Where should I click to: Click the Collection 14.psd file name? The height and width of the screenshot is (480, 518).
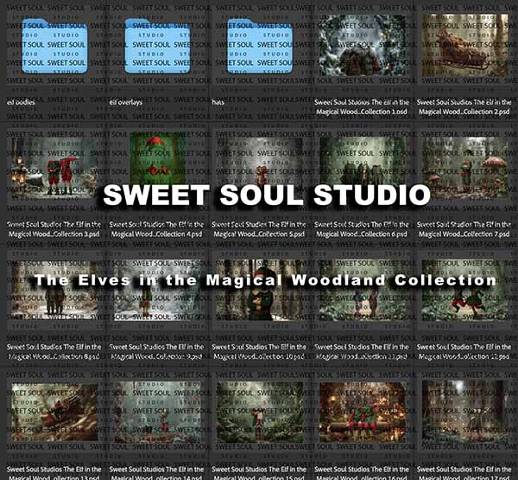tap(156, 473)
